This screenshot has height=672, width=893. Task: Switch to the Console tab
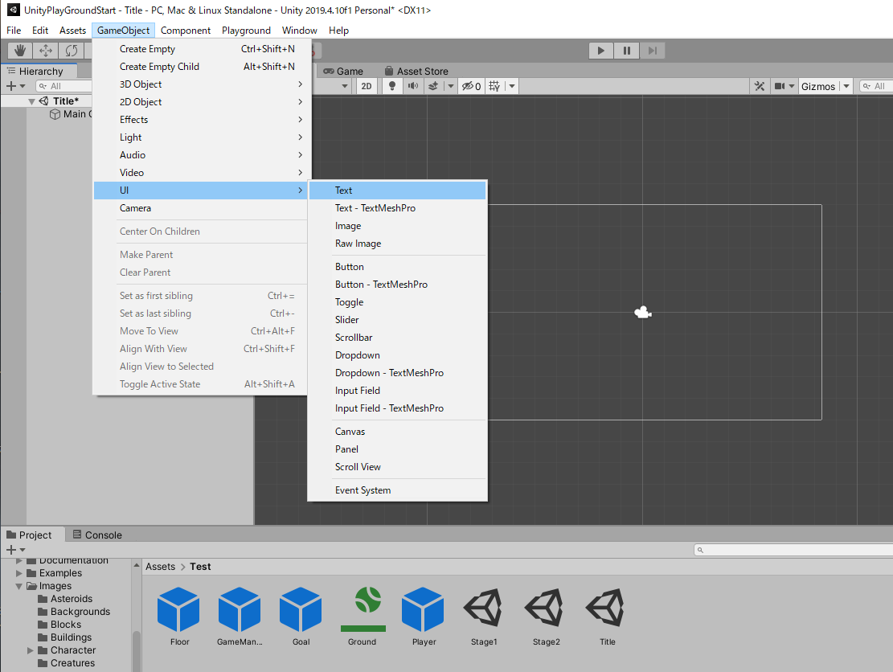96,535
